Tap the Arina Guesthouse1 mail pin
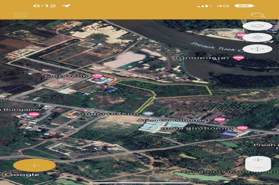Screen dimensions: 279x185 point(148,114)
